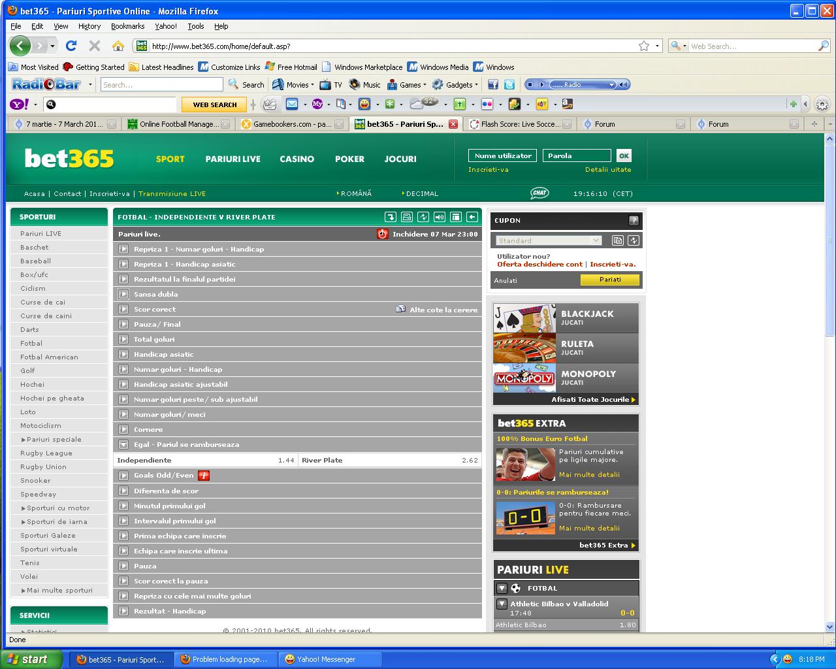The width and height of the screenshot is (836, 669).
Task: Click the RadioBar search input box
Action: (162, 84)
